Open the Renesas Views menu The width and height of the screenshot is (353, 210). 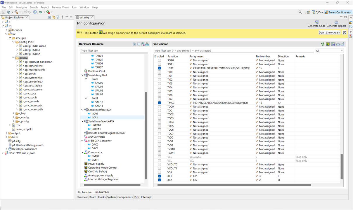60,7
